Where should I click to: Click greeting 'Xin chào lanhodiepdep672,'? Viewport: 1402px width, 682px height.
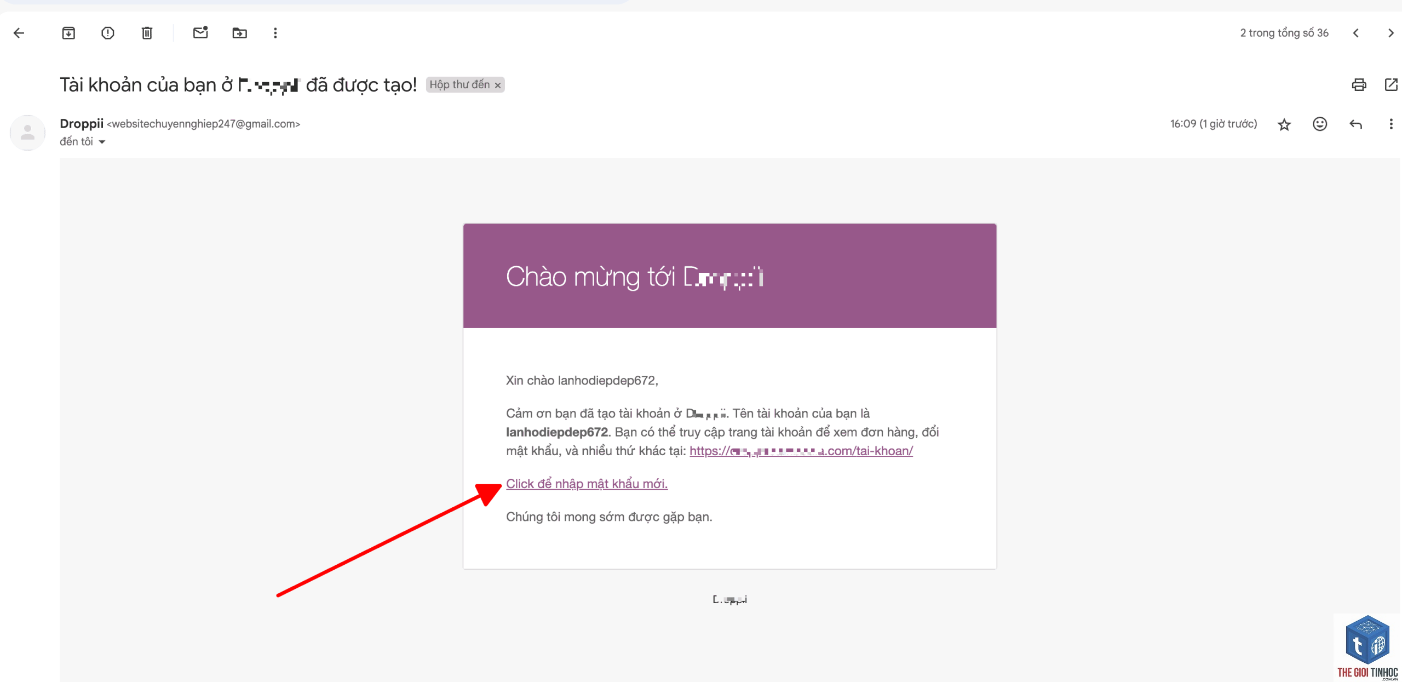tap(582, 380)
